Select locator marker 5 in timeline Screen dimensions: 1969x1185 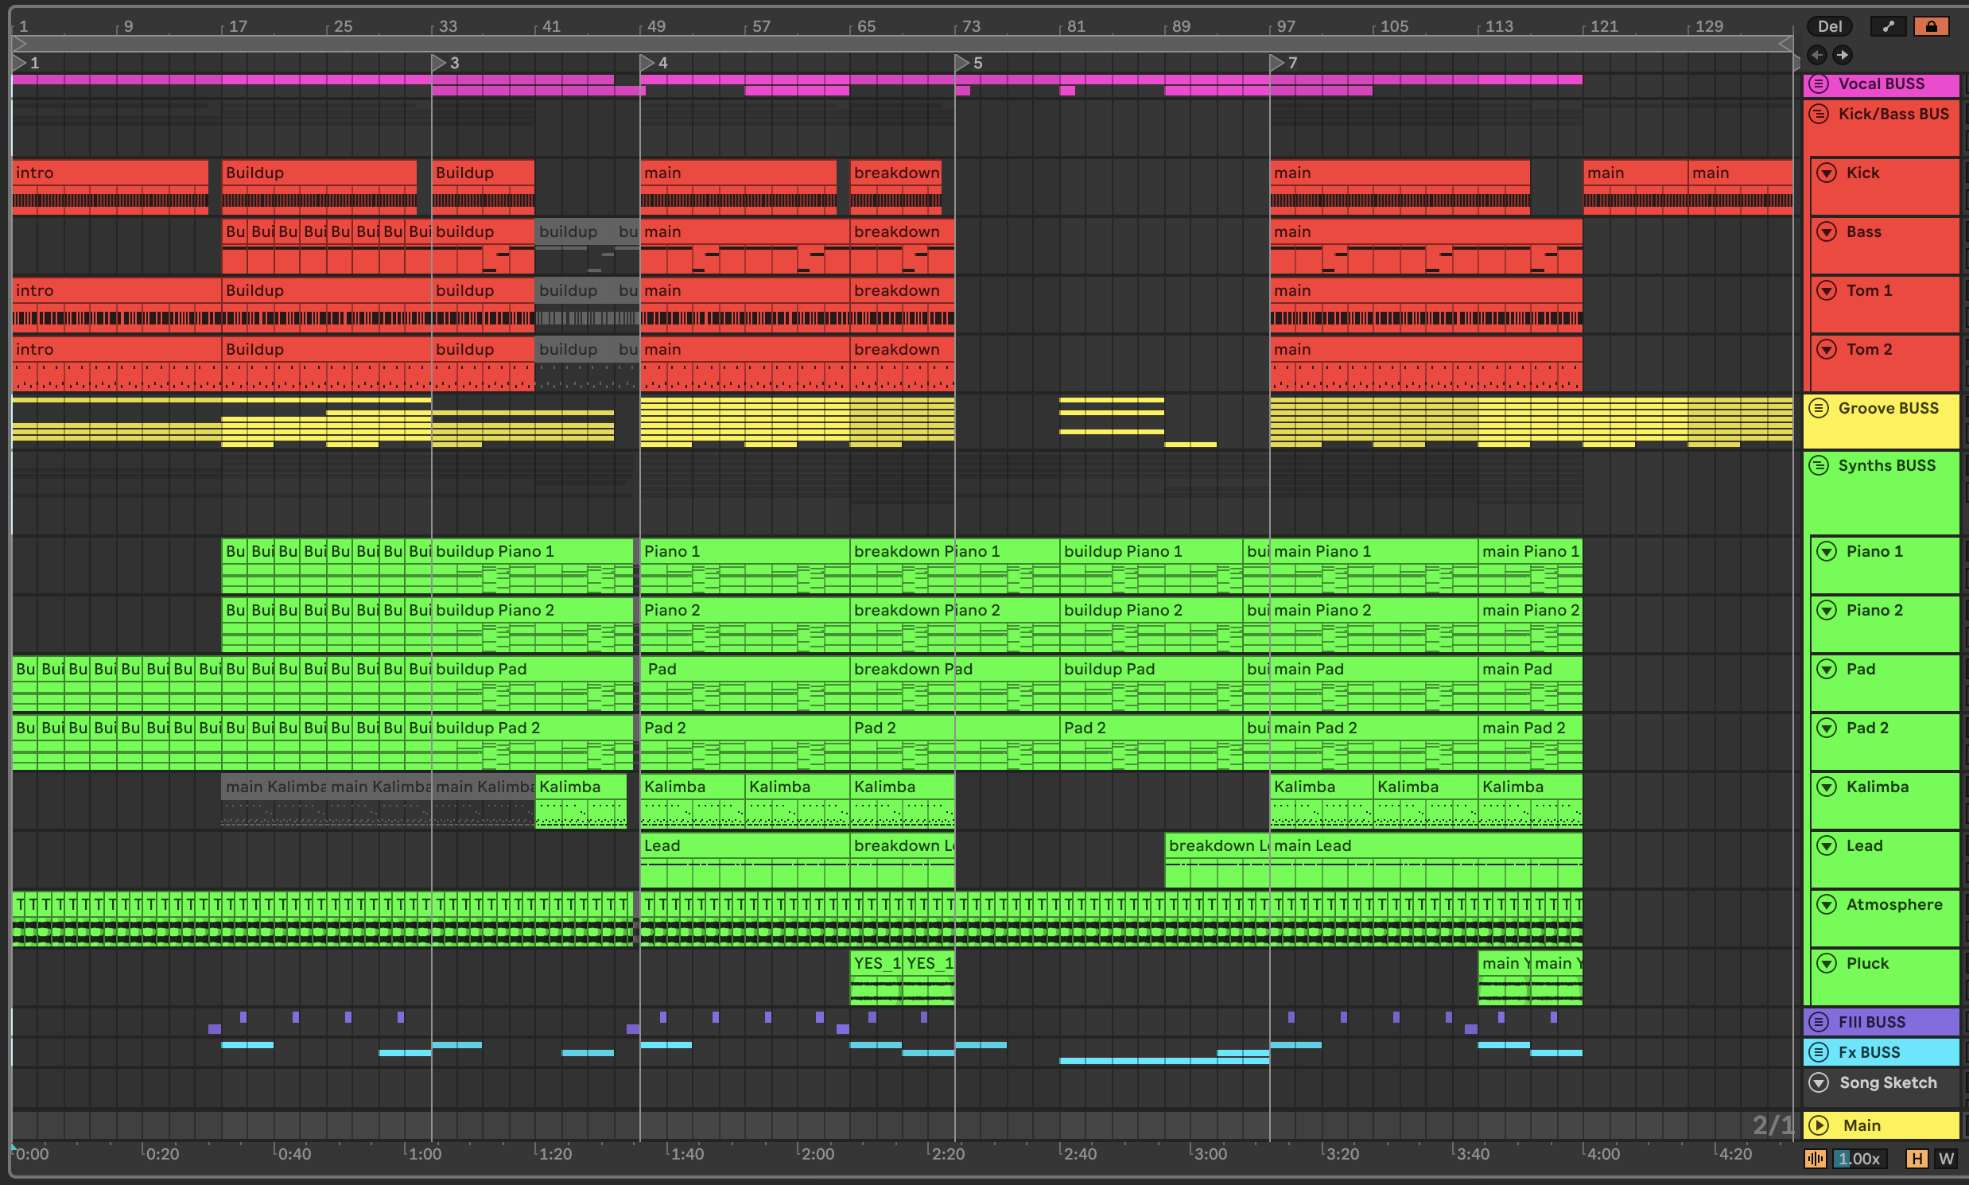tap(963, 62)
